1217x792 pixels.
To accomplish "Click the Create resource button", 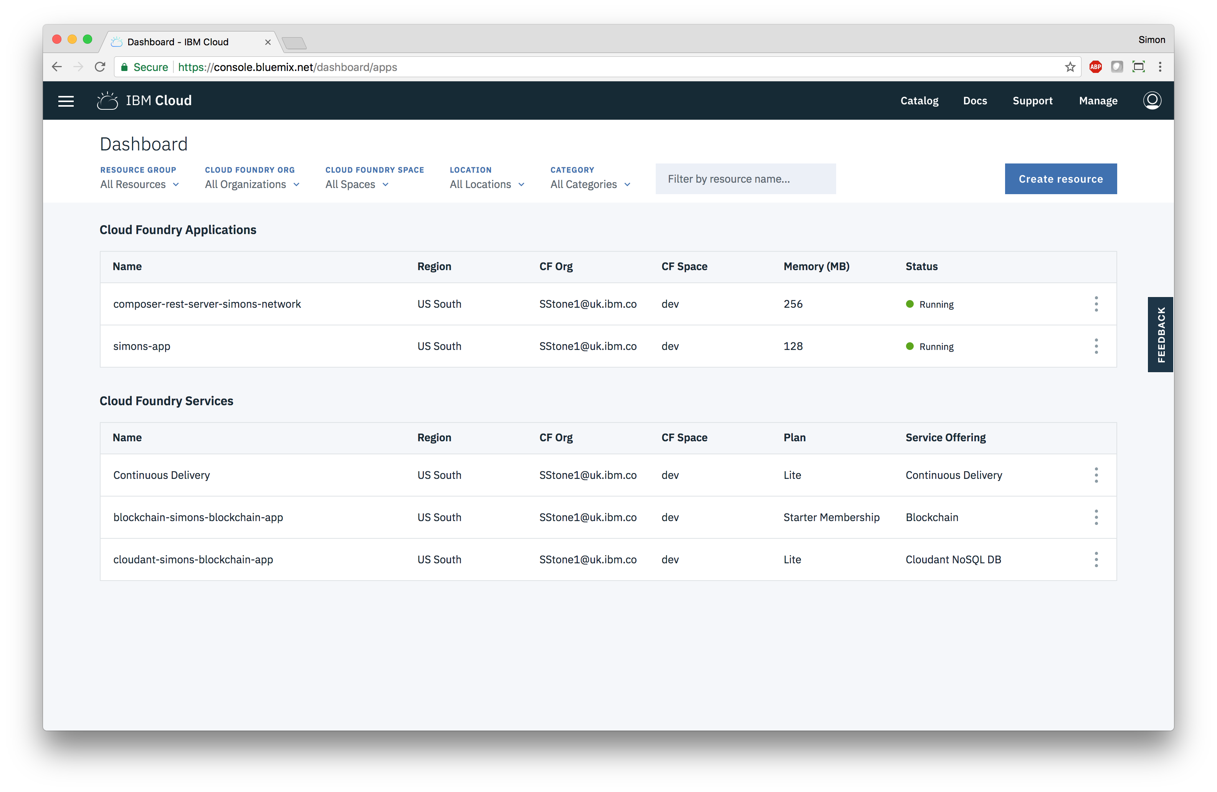I will 1060,179.
